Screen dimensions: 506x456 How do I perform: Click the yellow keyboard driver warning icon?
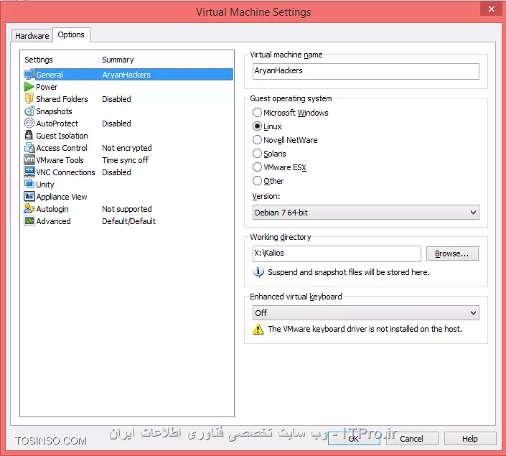pos(258,329)
